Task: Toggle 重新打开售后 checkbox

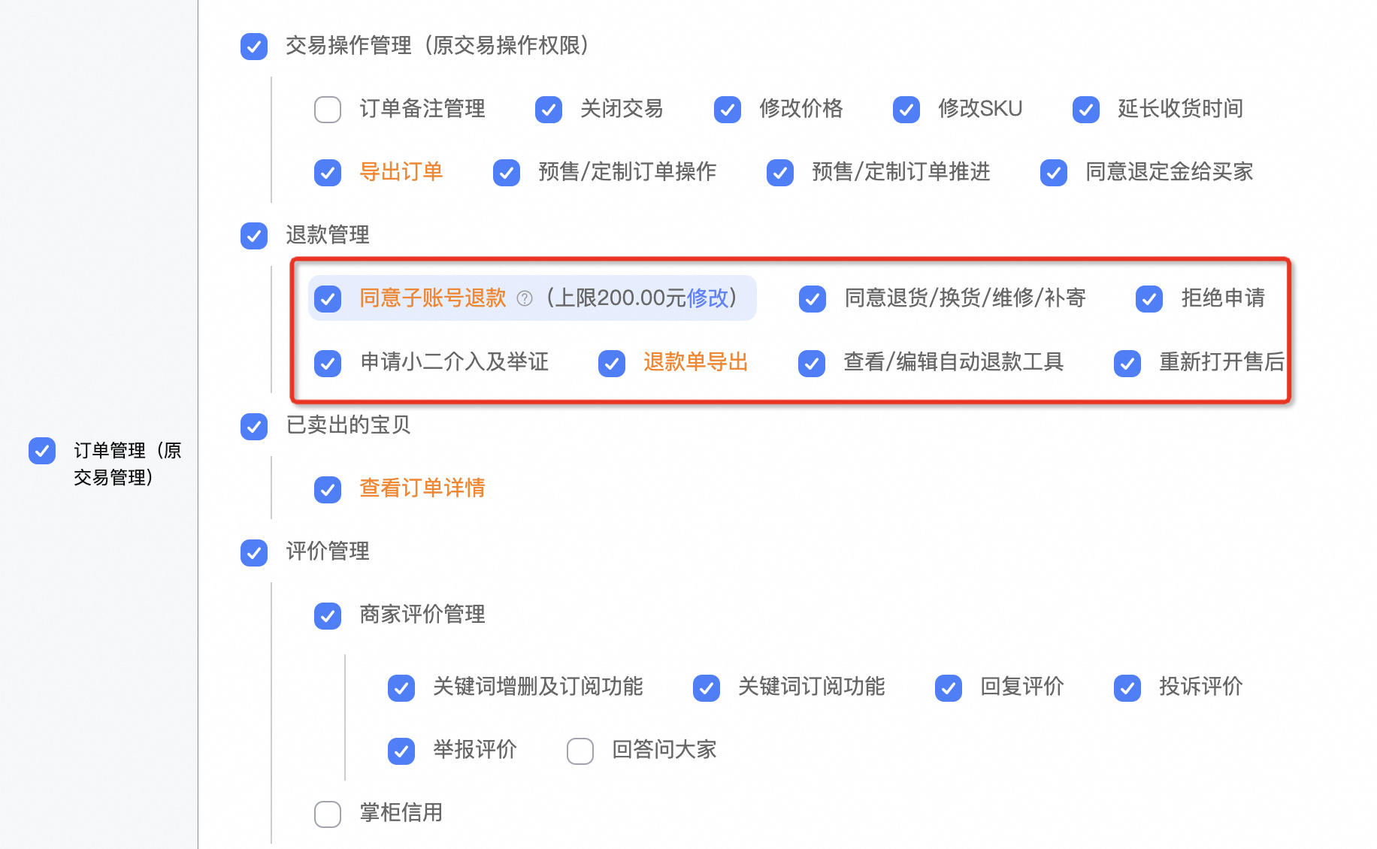Action: [x=1127, y=364]
